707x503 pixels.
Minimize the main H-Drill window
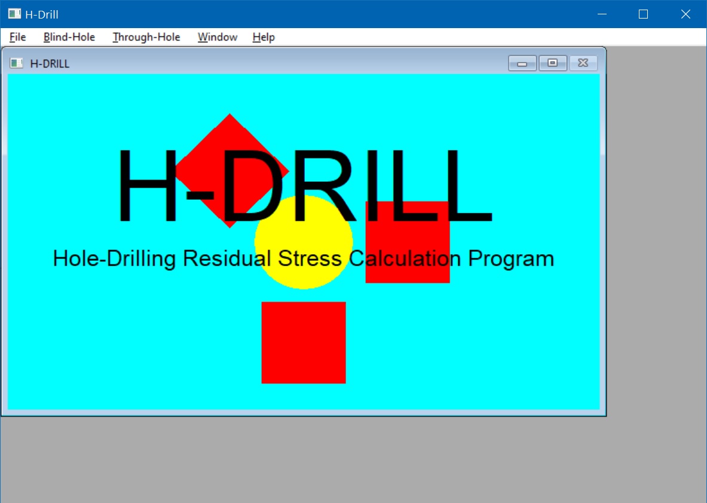pyautogui.click(x=602, y=14)
